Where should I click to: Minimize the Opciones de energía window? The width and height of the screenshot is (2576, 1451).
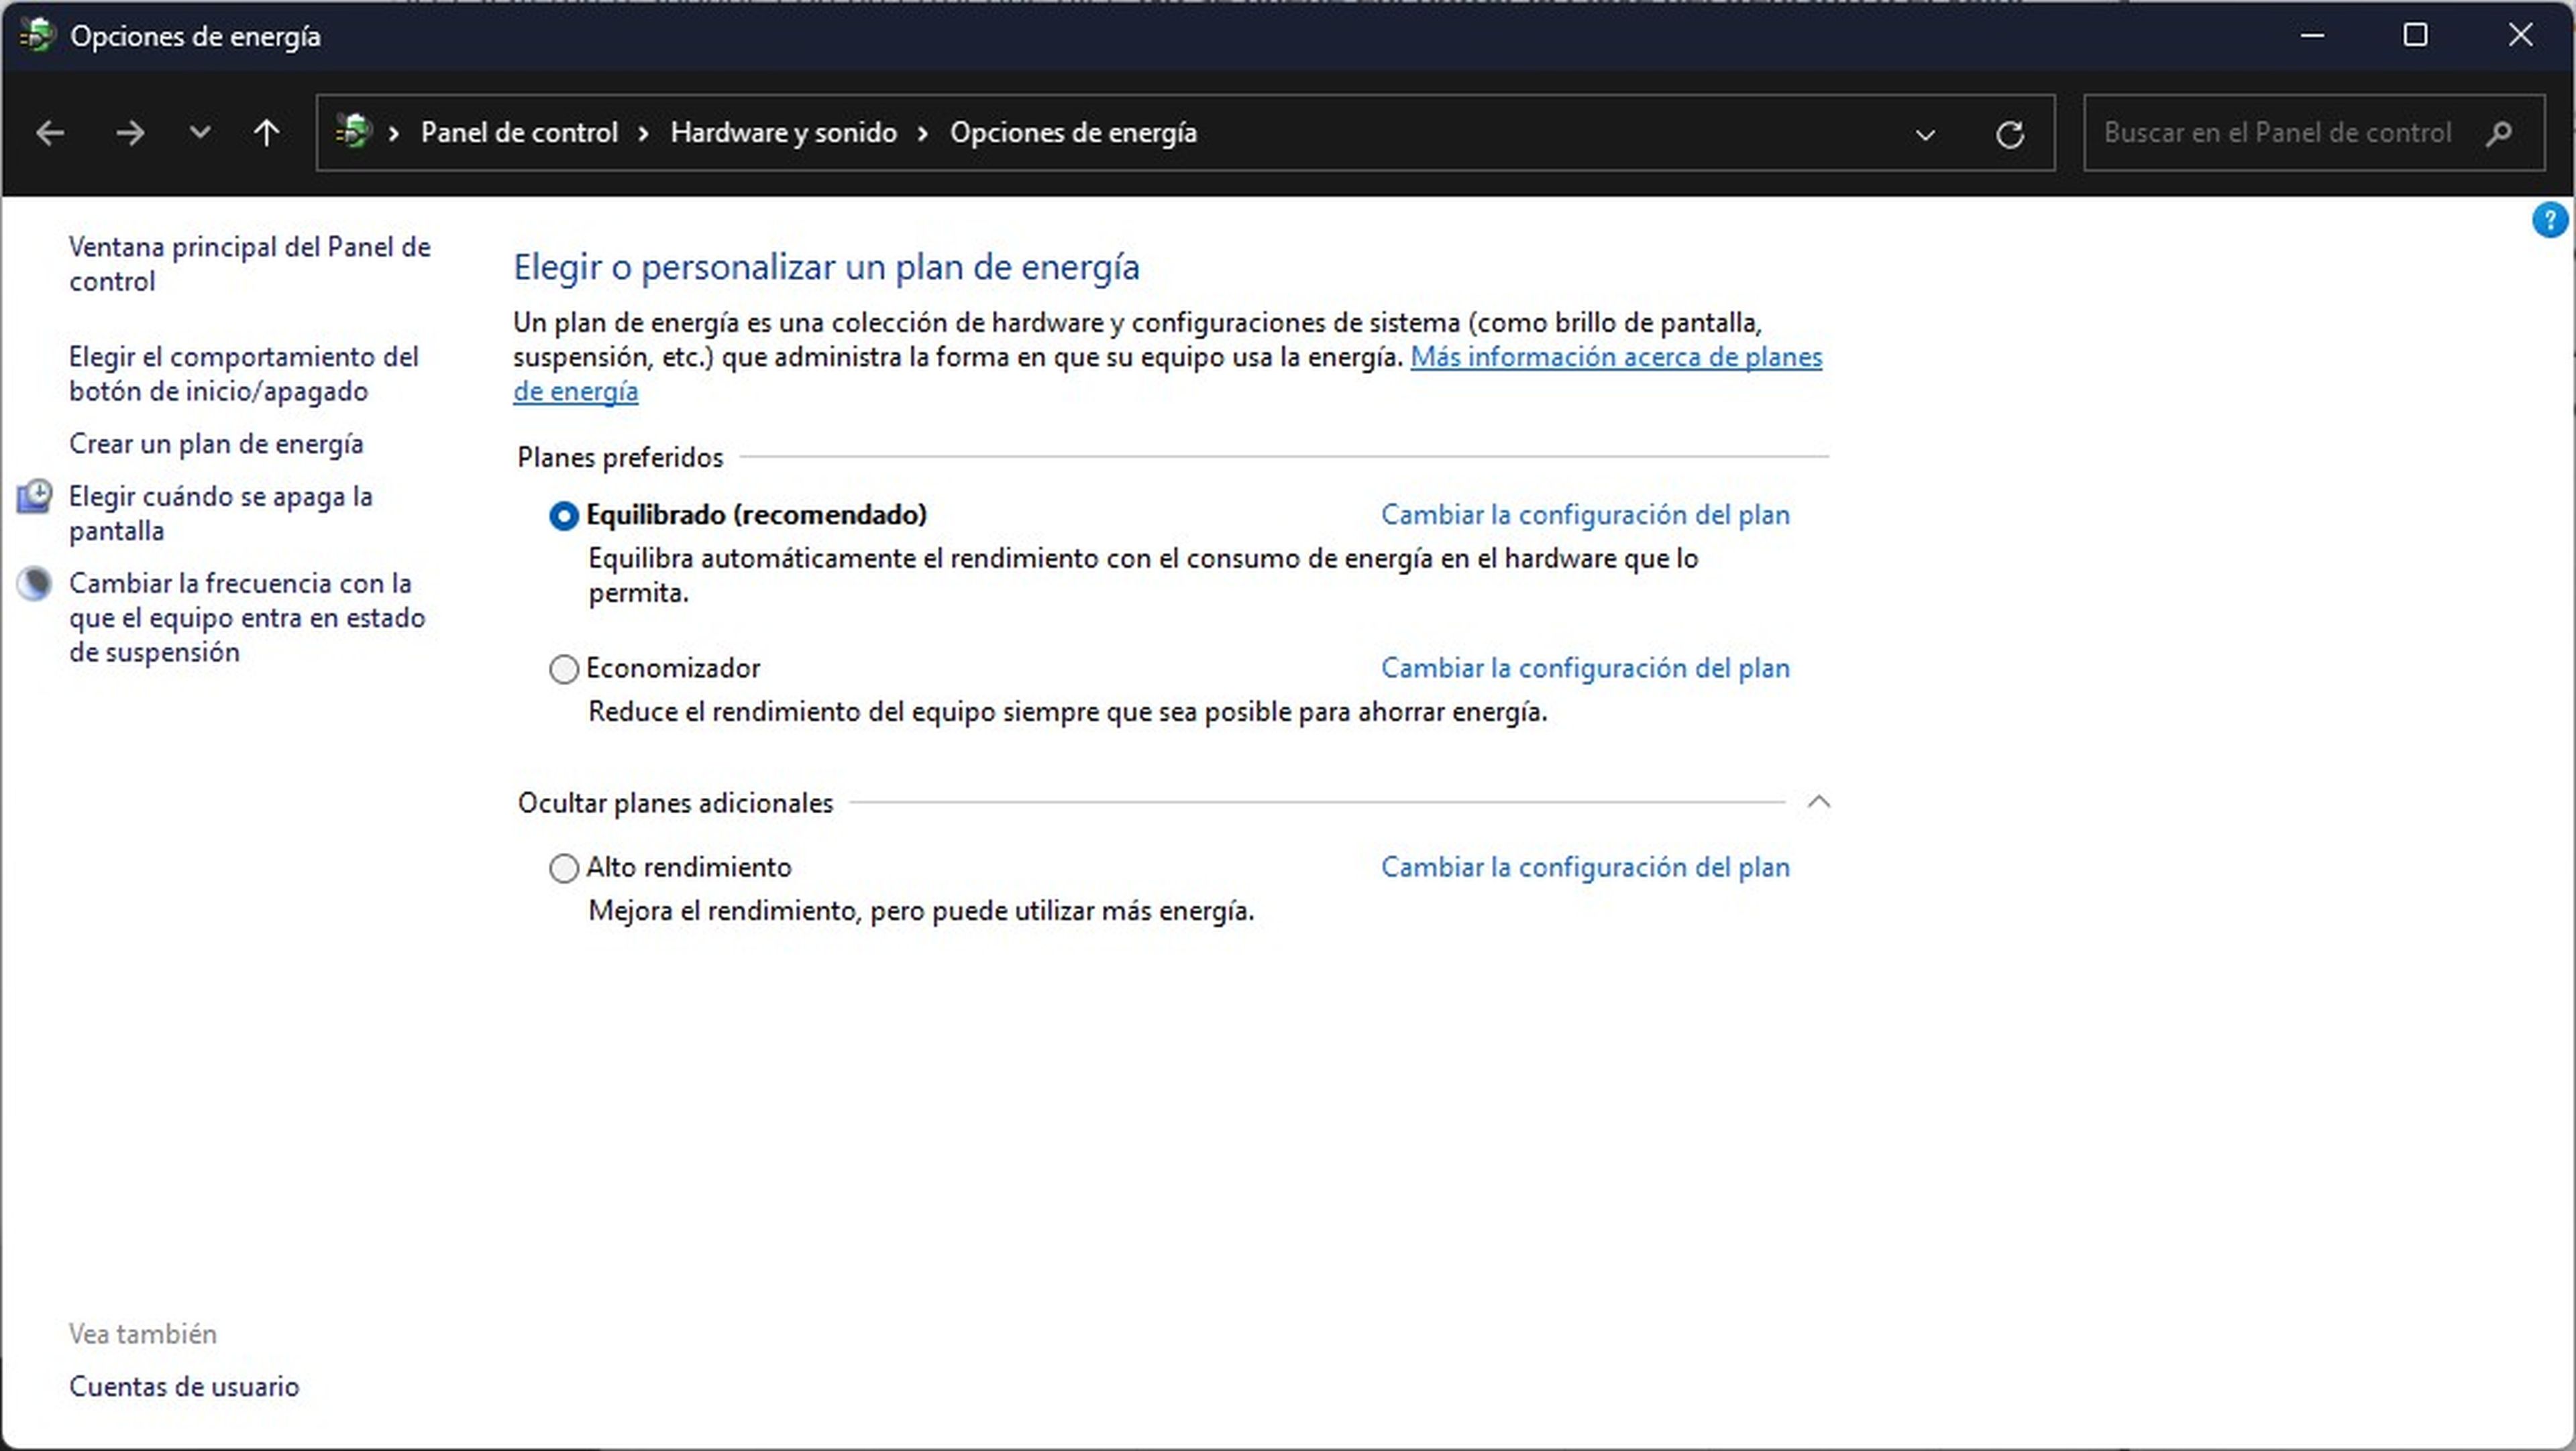click(2312, 36)
